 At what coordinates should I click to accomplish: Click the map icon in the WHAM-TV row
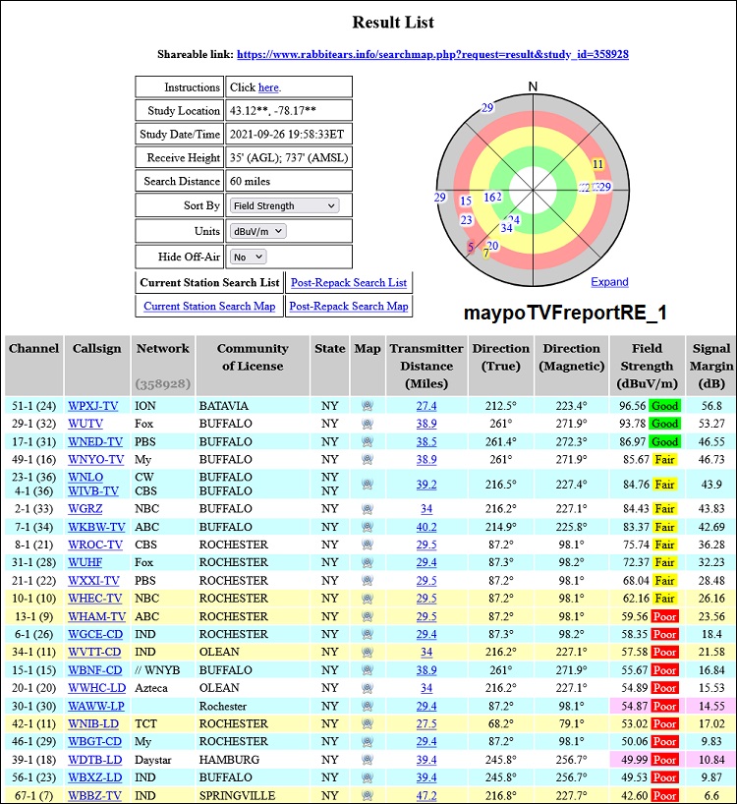tap(367, 616)
